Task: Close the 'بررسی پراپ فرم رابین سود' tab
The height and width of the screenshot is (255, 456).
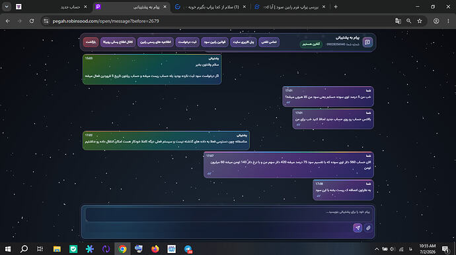Action: click(x=324, y=7)
